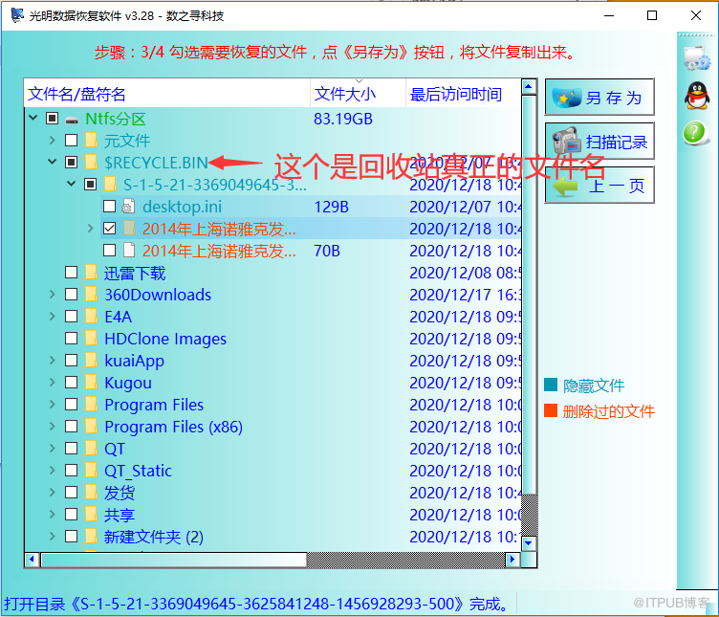Screen dimensions: 719x617
Task: Click the kuaiApp folder icon
Action: click(x=91, y=360)
